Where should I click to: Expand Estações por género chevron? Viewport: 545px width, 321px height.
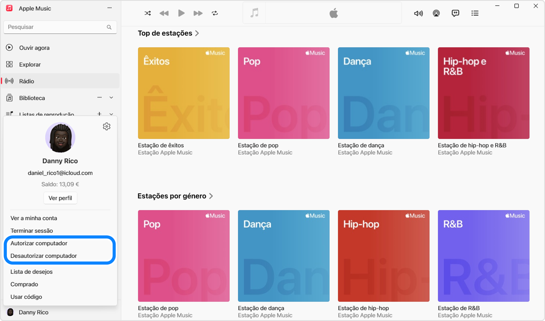[211, 196]
